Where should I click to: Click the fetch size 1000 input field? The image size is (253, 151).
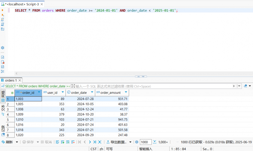pos(145,142)
